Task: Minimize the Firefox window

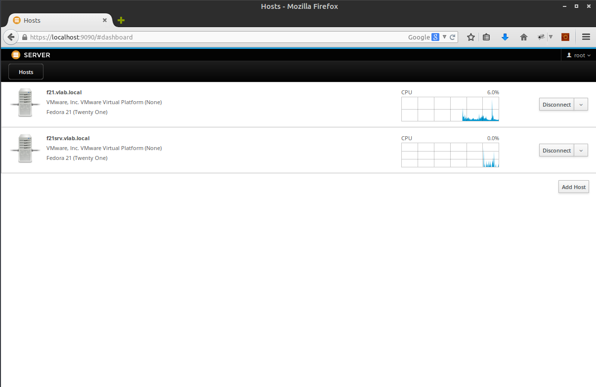Action: [x=564, y=6]
